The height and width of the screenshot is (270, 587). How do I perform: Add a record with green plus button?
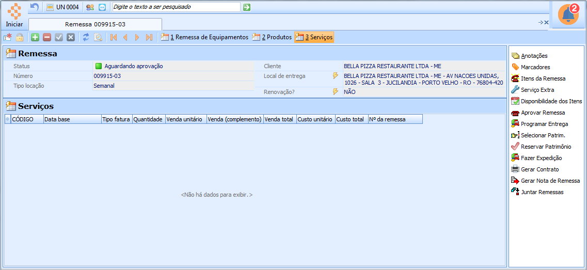coord(35,37)
